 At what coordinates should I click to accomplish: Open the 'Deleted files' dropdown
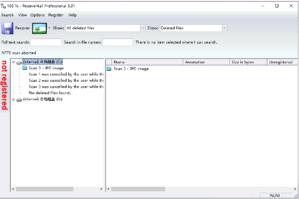click(x=225, y=28)
